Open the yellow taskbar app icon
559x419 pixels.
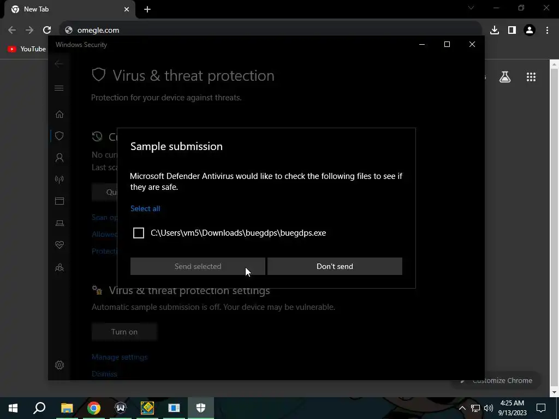pos(147,408)
